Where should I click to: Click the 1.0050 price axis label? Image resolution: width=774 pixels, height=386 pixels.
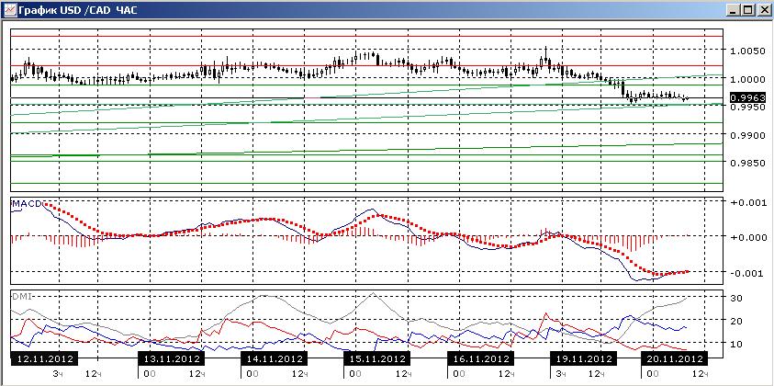744,51
